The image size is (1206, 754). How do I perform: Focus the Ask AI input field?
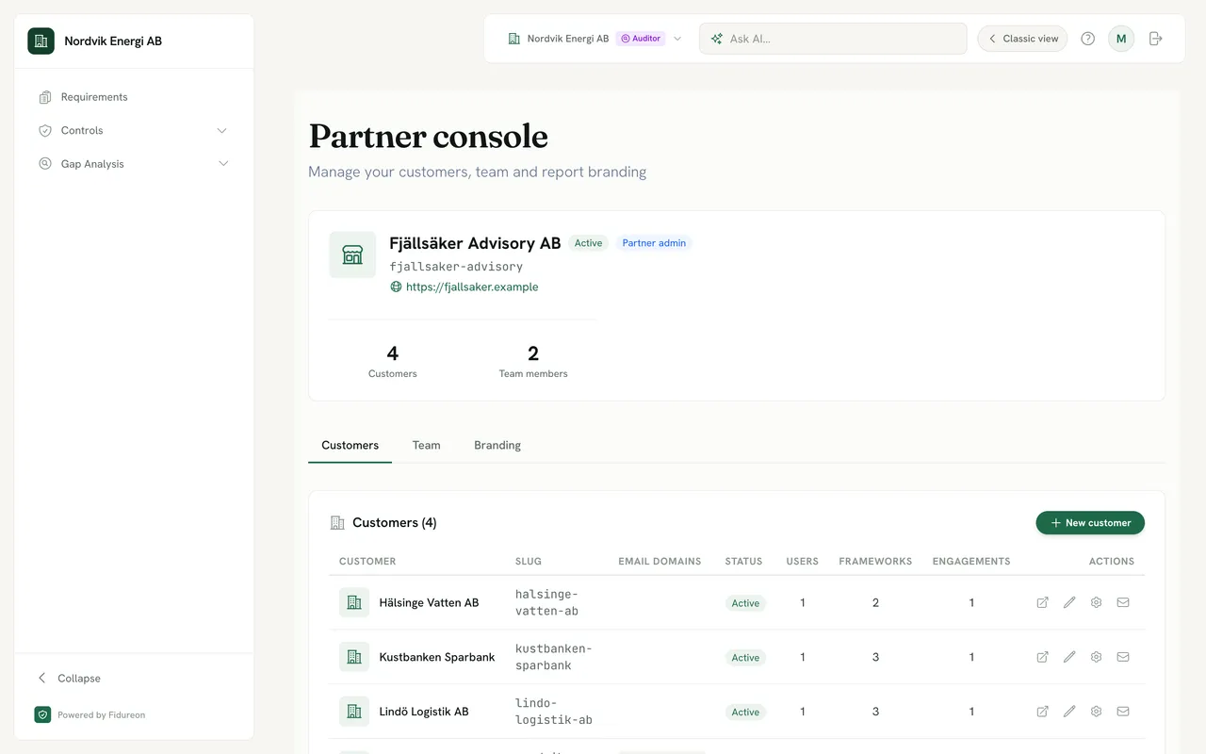pyautogui.click(x=833, y=39)
